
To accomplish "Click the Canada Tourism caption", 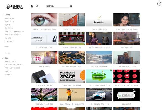I will click(x=44, y=104).
